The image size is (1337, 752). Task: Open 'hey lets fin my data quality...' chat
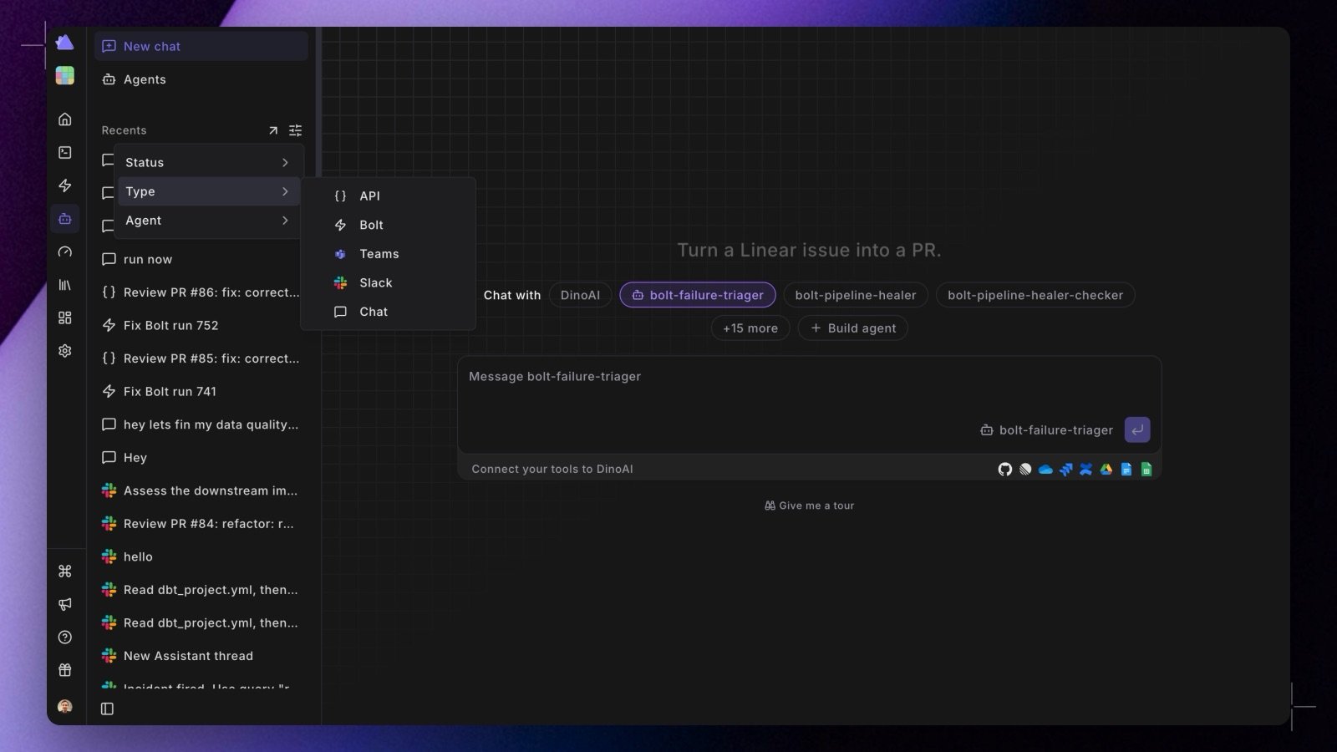(x=201, y=424)
